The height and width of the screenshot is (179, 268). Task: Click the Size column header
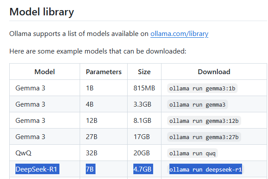144,72
